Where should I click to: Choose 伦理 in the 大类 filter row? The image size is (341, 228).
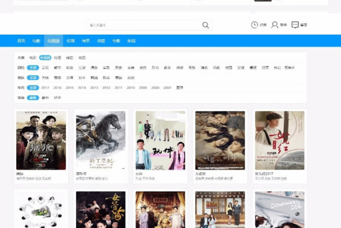pos(57,58)
